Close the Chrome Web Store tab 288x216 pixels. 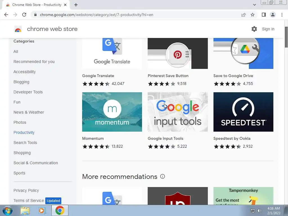click(x=65, y=5)
